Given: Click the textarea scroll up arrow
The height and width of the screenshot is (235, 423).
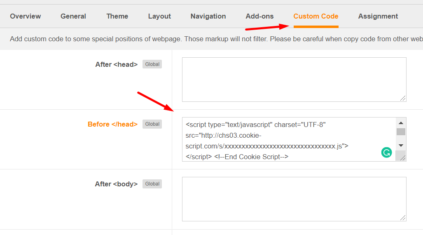Looking at the screenshot, I should (401, 123).
